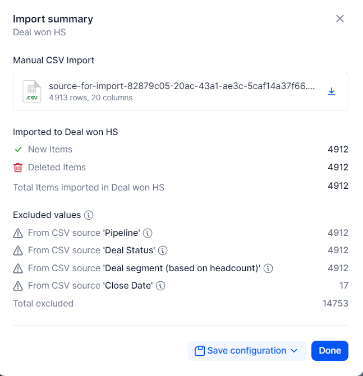Open info icon beside Excluded values
This screenshot has height=376, width=363.
point(89,215)
